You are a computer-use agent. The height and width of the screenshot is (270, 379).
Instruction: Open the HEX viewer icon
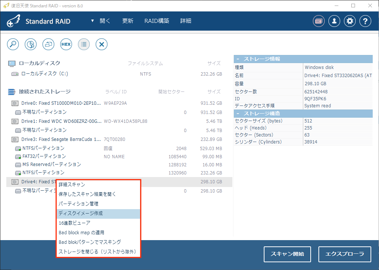tap(66, 44)
